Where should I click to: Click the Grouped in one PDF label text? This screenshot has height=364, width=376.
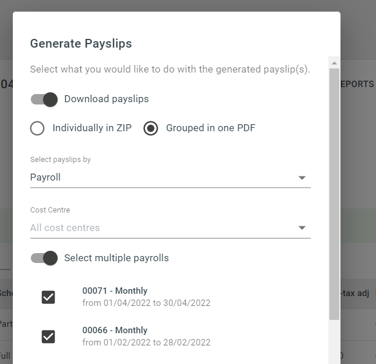pos(211,128)
